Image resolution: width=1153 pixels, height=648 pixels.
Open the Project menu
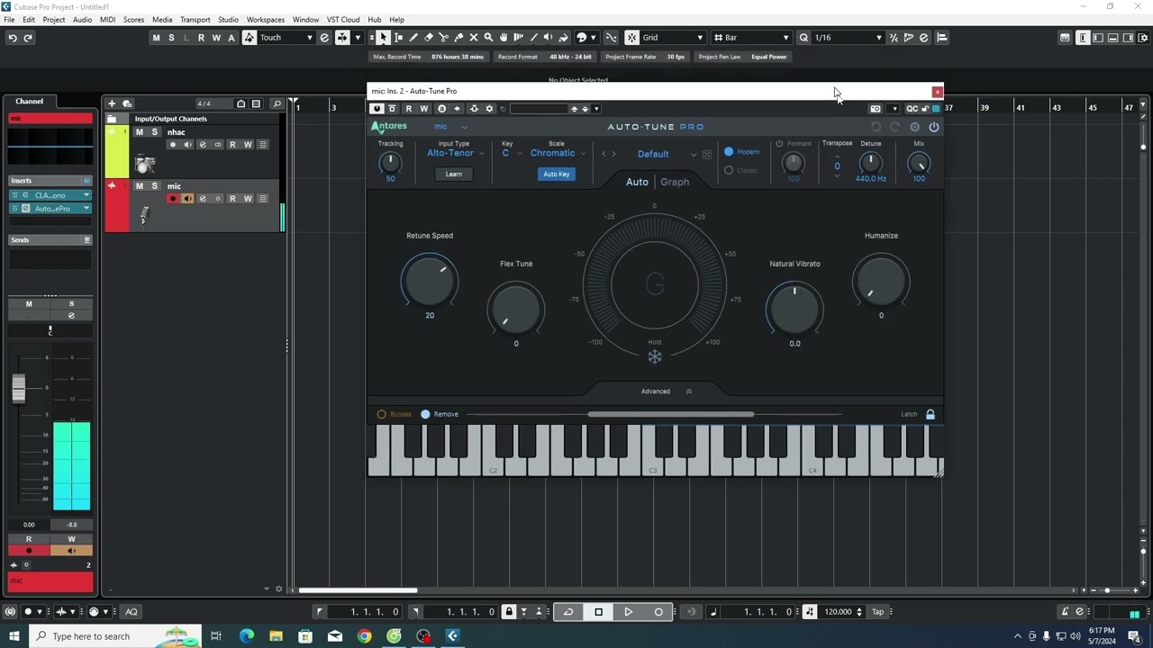pyautogui.click(x=53, y=19)
